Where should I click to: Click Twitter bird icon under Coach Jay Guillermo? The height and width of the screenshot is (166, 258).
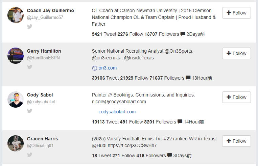pyautogui.click(x=30, y=27)
